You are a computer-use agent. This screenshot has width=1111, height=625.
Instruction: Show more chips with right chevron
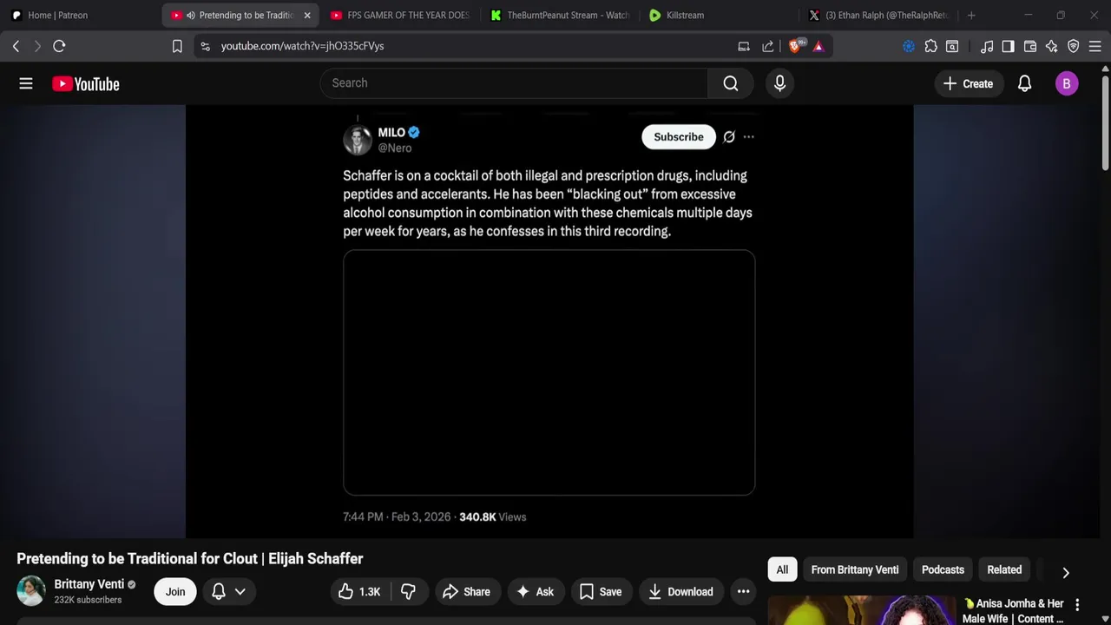(x=1065, y=572)
